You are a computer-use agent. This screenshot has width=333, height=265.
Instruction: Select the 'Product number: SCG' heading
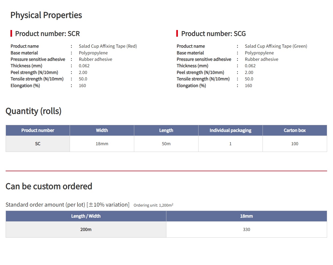(213, 34)
